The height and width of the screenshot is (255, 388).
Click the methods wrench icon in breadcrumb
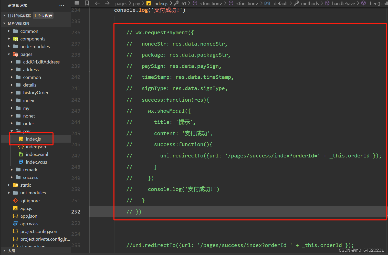point(296,3)
